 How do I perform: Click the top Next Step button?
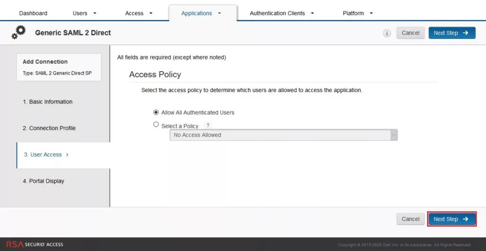452,33
